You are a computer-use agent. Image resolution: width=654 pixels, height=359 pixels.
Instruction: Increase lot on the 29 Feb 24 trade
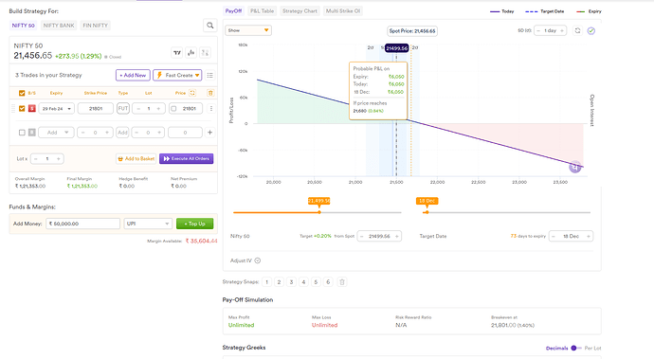pyautogui.click(x=158, y=108)
